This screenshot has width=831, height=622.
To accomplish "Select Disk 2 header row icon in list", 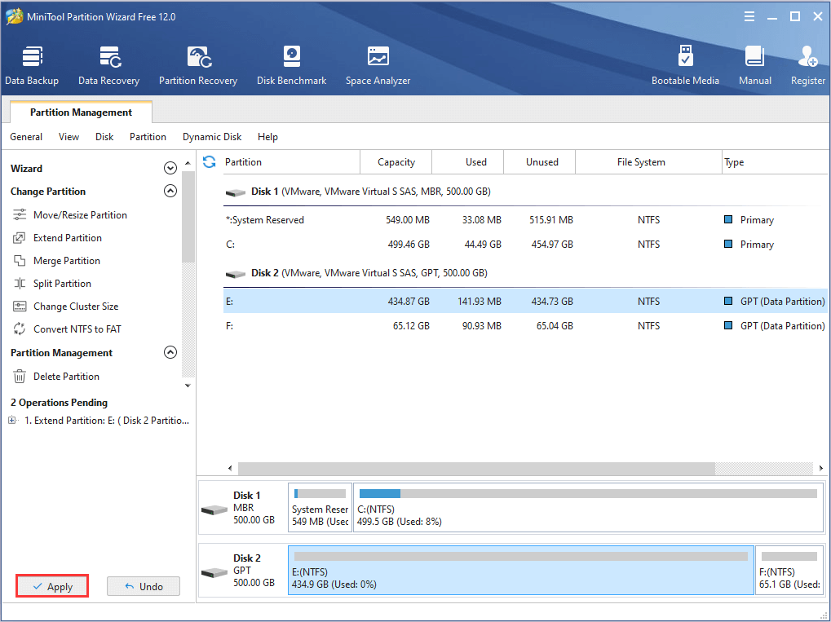I will click(236, 274).
